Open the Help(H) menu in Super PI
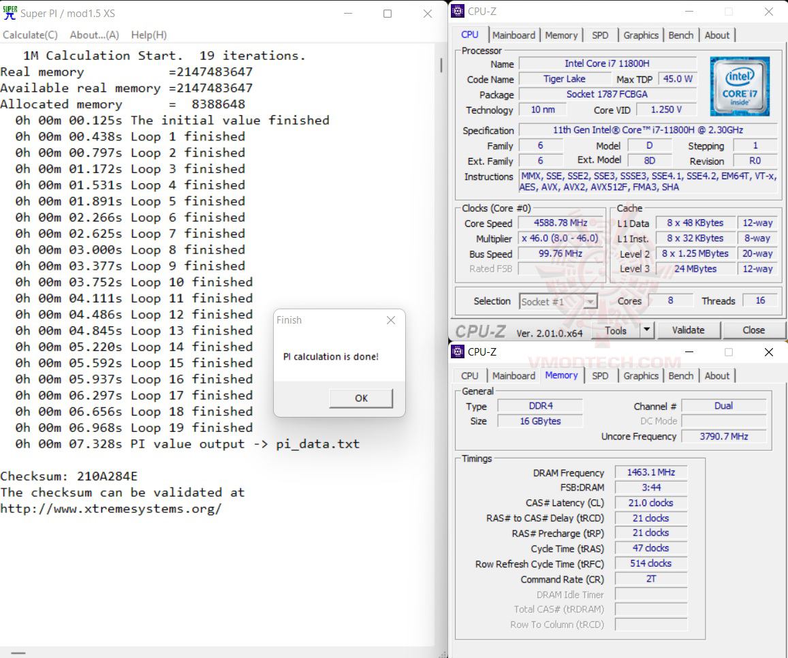This screenshot has width=788, height=658. tap(148, 35)
